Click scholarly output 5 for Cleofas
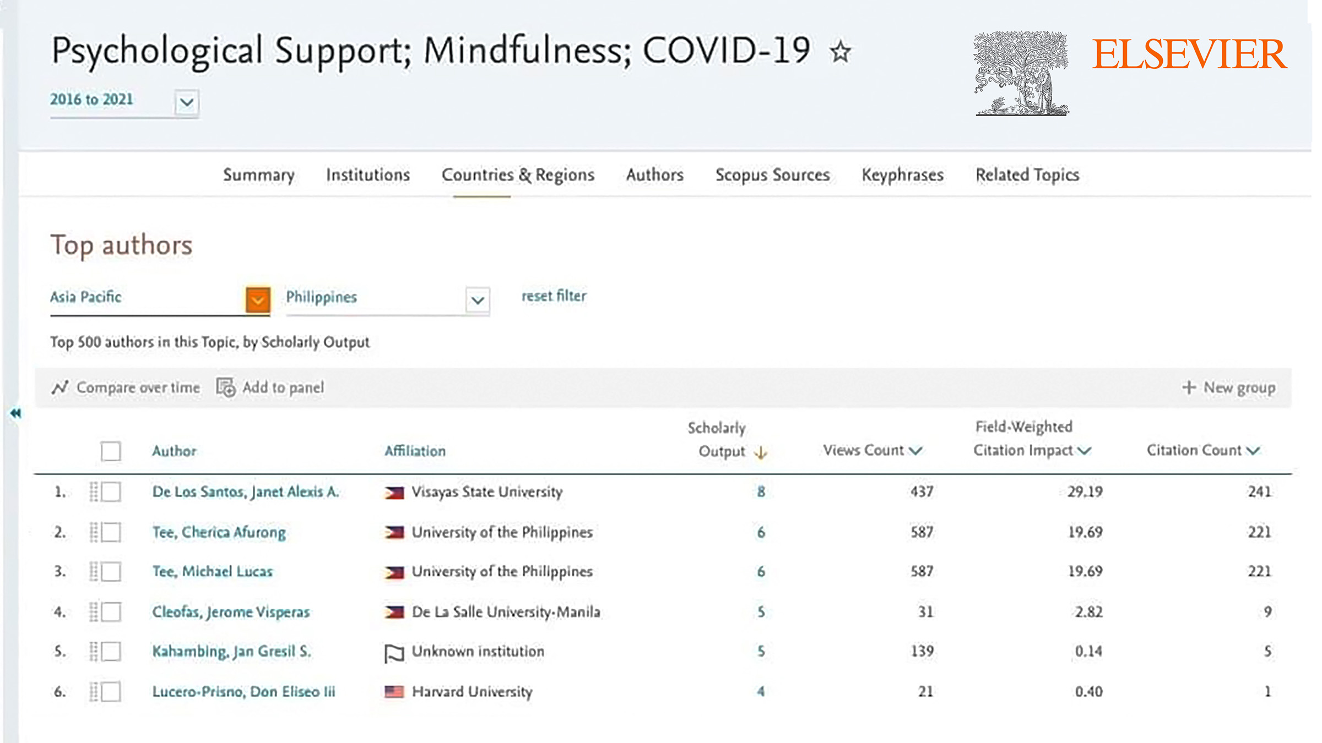1322x743 pixels. pos(761,611)
